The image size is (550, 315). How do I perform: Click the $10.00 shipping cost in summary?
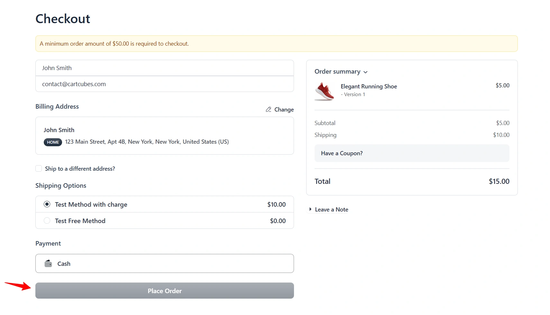[501, 135]
